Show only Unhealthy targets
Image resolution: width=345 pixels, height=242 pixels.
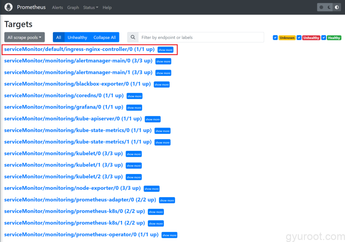pos(77,37)
